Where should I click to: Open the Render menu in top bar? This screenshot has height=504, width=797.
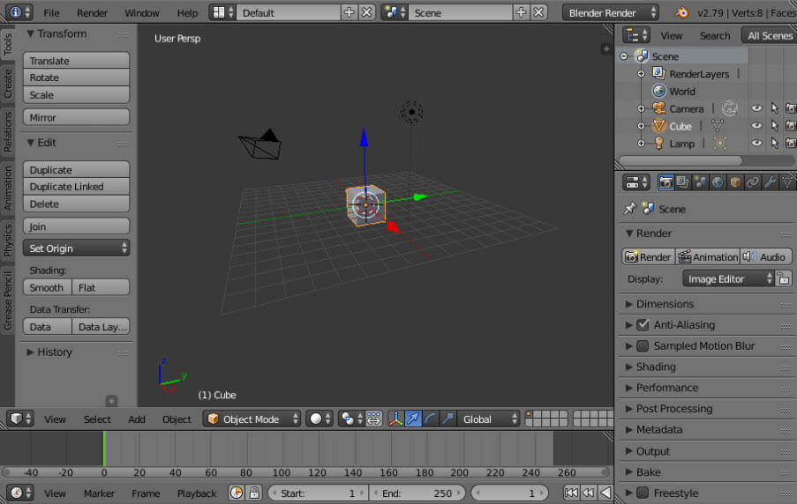coord(92,12)
